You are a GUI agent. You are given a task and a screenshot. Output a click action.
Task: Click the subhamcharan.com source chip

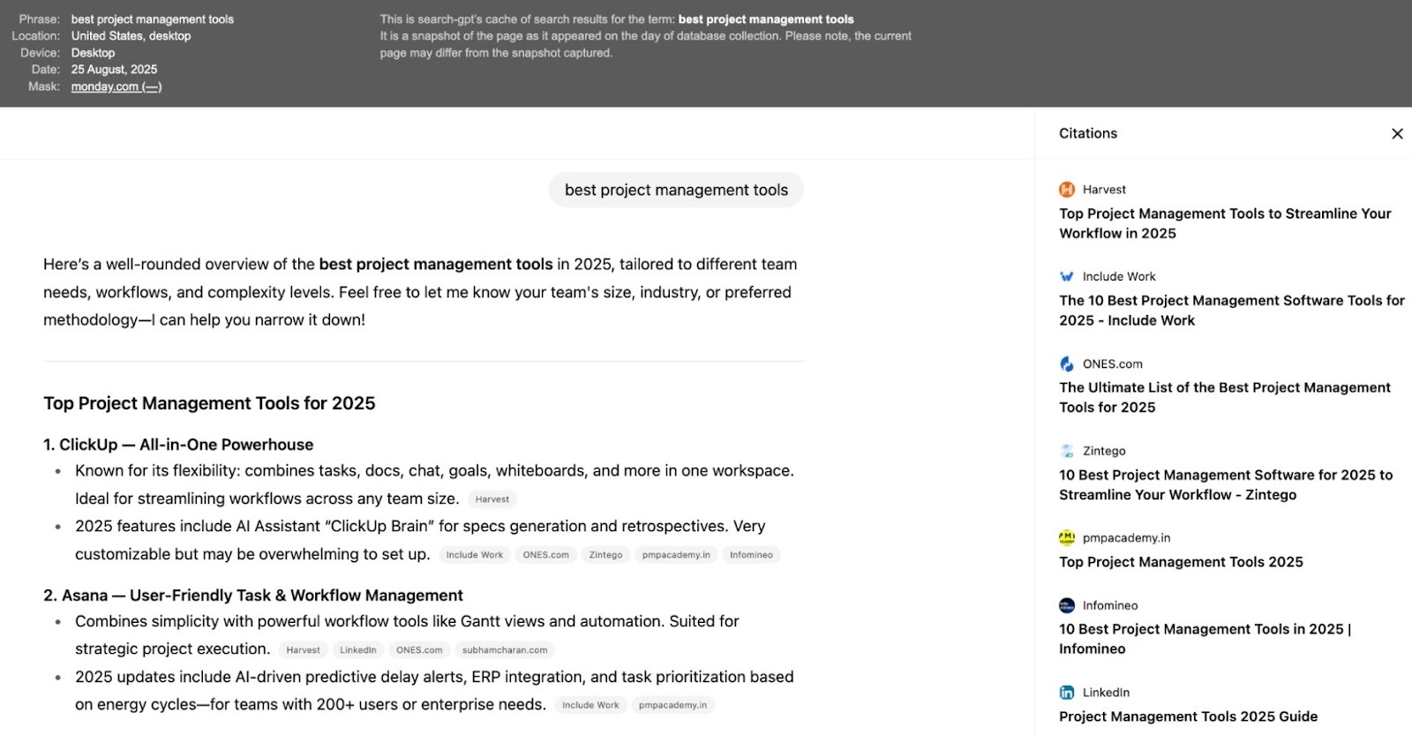[x=505, y=650]
